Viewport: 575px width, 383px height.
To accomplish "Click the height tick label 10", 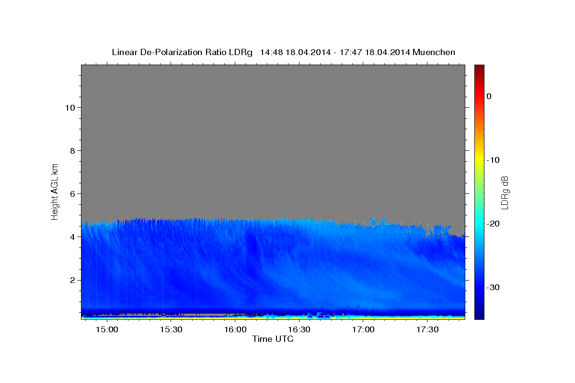I will [71, 107].
